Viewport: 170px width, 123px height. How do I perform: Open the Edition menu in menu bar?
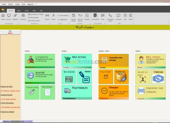pos(11,4)
